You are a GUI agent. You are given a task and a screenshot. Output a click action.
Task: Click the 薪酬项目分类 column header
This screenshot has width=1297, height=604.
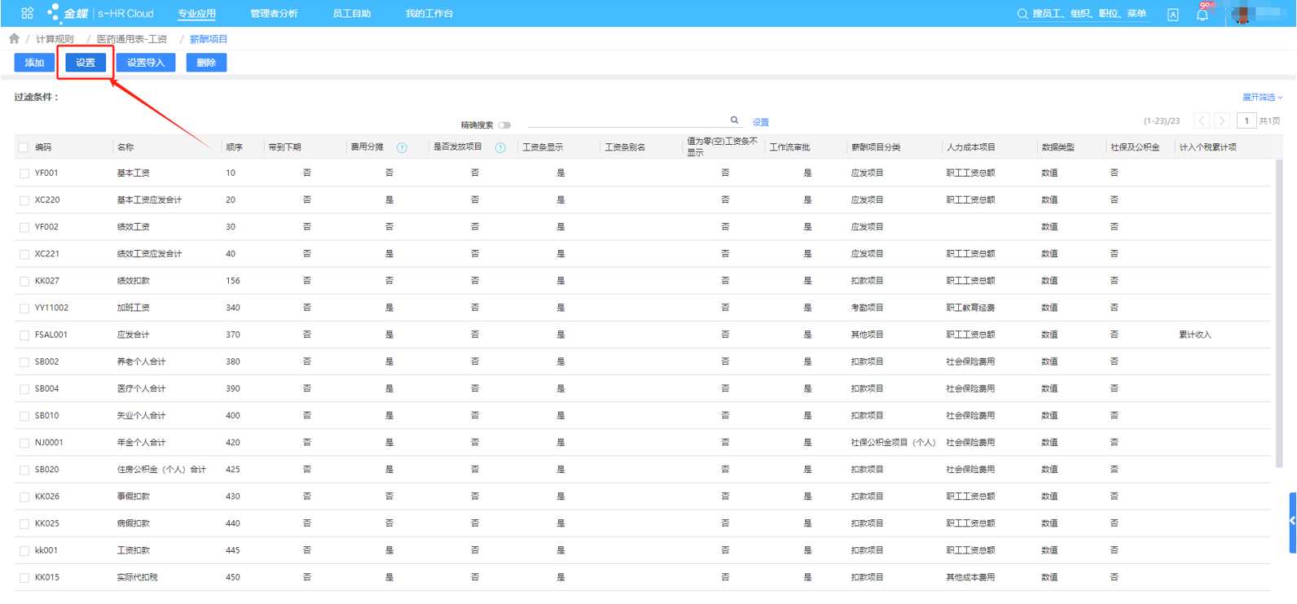point(876,147)
